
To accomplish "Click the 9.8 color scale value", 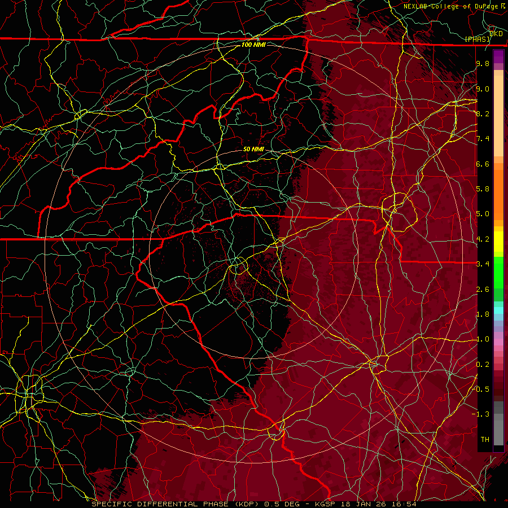I will click(x=483, y=63).
